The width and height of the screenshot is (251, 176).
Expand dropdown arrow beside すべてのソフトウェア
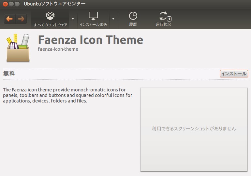click(73, 19)
